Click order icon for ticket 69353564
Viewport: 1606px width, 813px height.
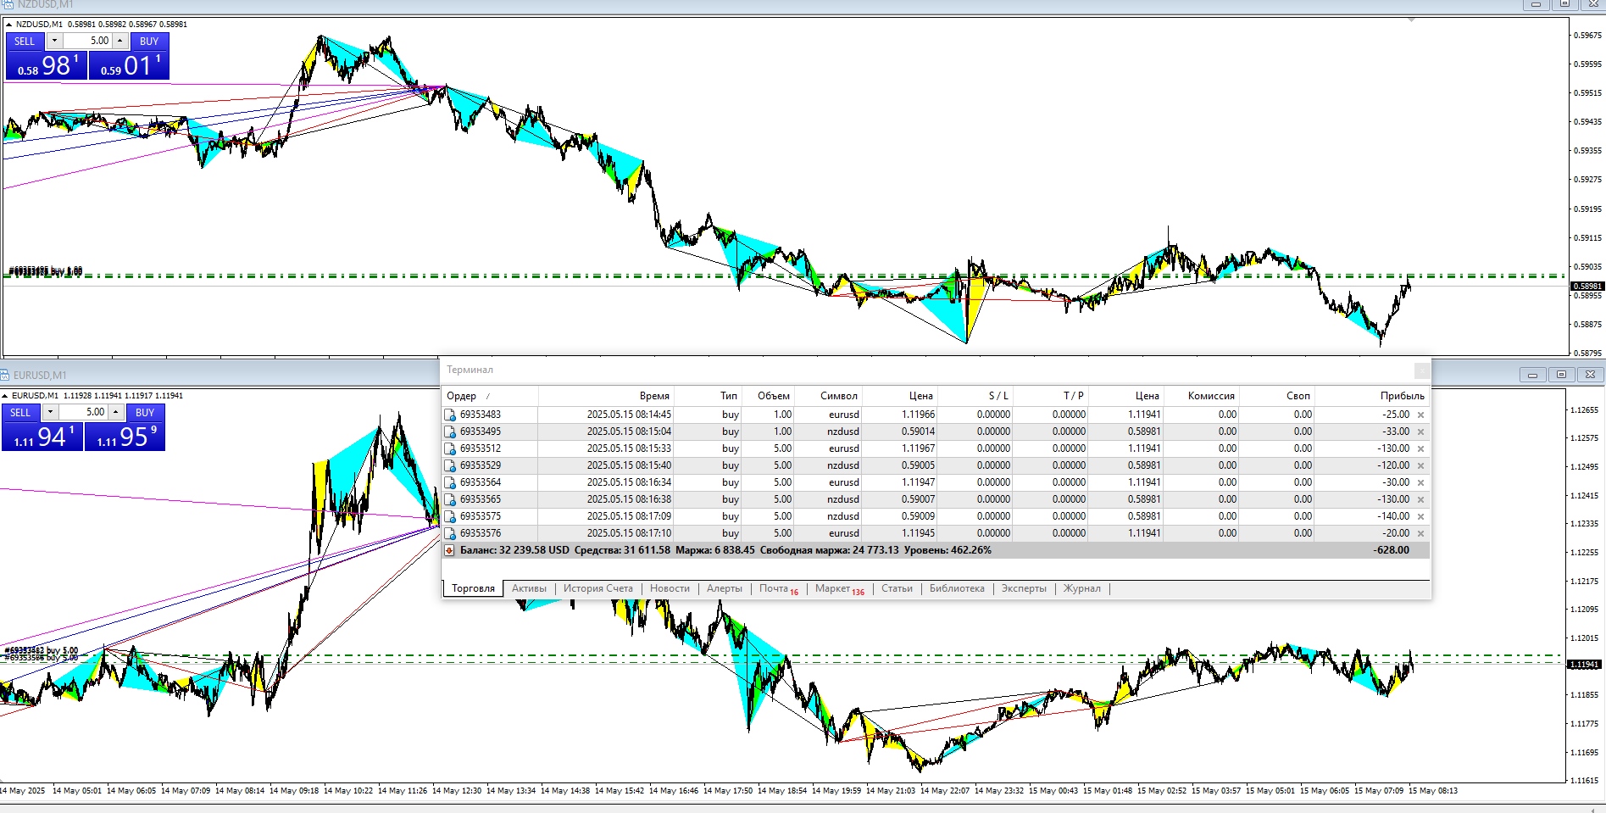450,482
